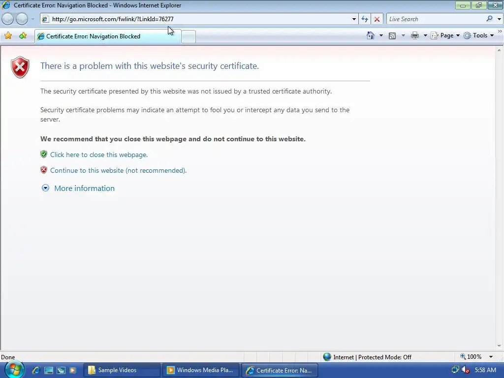Click the Back navigation button

pyautogui.click(x=8, y=19)
